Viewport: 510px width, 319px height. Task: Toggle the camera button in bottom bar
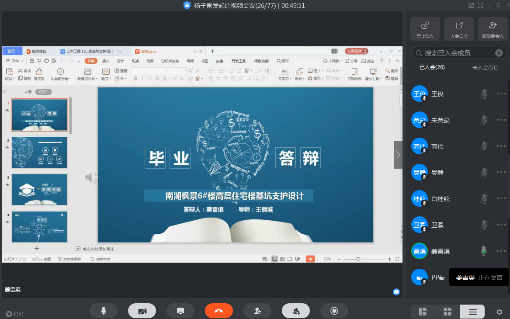point(142,311)
